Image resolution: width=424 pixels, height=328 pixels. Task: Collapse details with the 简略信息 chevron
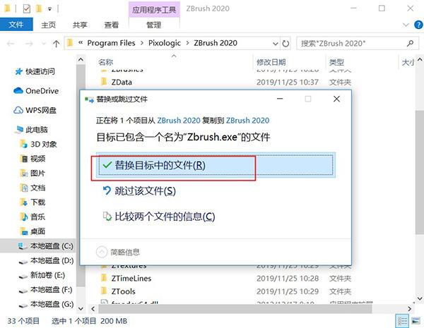point(101,252)
